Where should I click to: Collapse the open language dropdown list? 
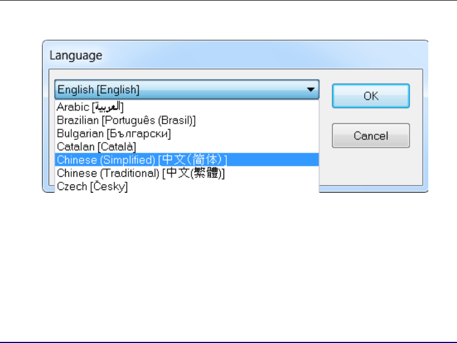(x=311, y=89)
